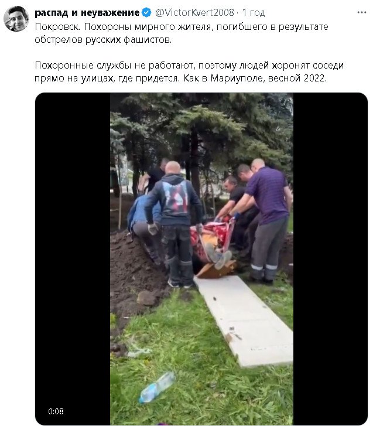Image resolution: width=373 pixels, height=426 pixels.
Task: Click the word Покровск in tweet text
Action: tap(58, 27)
